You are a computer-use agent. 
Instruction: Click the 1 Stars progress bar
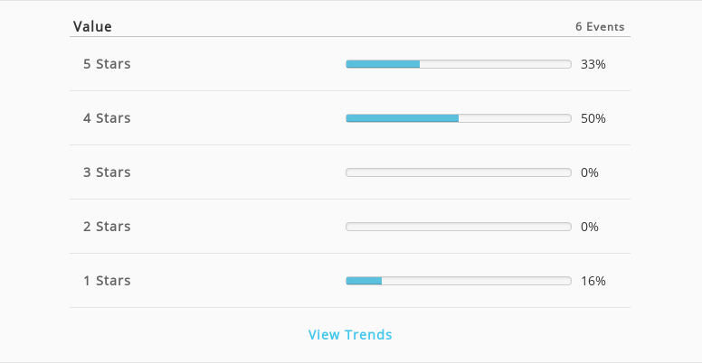459,281
